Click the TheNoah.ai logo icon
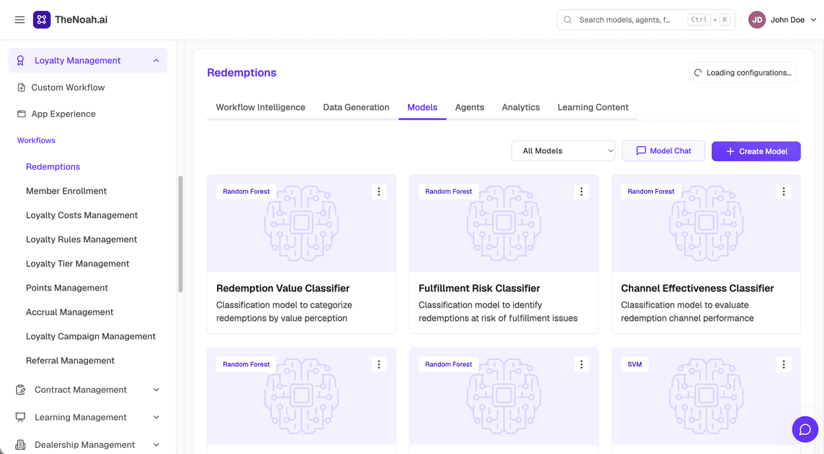This screenshot has height=454, width=824. click(x=42, y=20)
